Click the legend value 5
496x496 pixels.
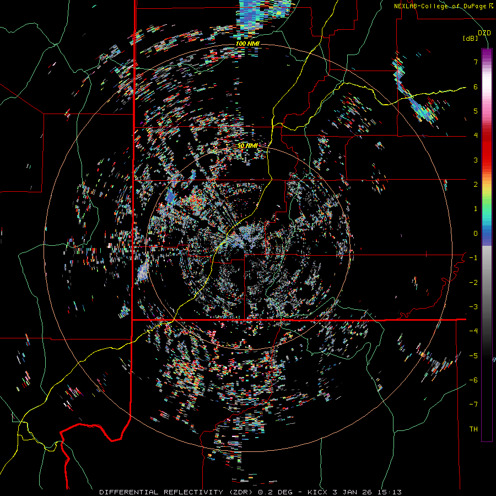[476, 111]
